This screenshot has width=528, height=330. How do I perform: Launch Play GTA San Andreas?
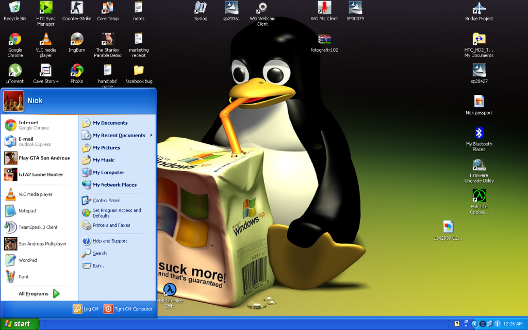39,158
